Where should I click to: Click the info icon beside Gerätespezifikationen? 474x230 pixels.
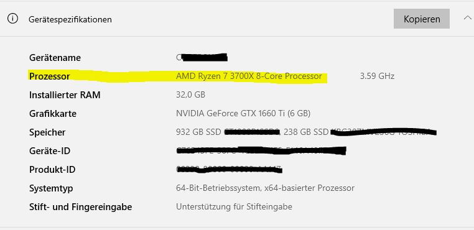(x=12, y=19)
